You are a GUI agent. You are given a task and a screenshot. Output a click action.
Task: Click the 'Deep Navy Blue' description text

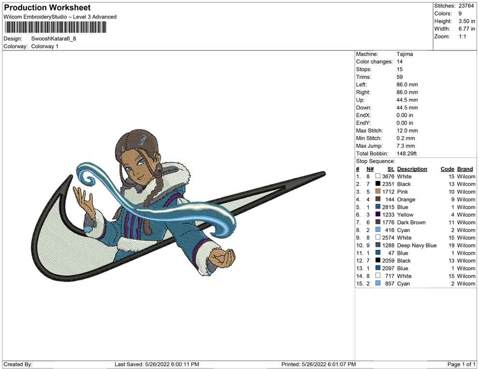(x=417, y=245)
